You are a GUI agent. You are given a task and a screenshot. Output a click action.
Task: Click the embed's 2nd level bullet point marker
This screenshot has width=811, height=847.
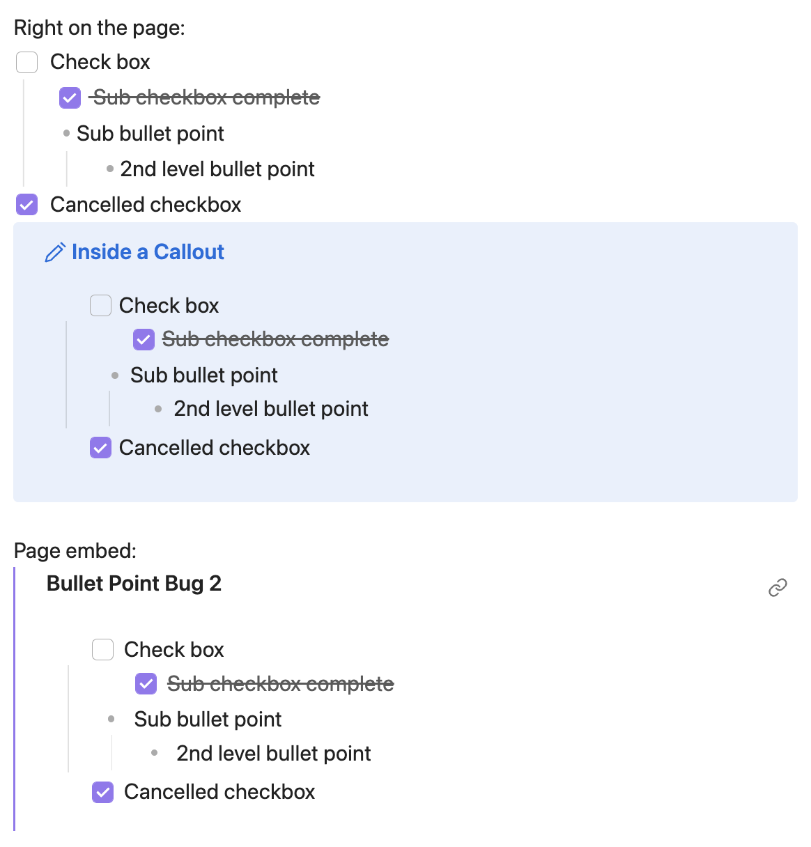154,752
